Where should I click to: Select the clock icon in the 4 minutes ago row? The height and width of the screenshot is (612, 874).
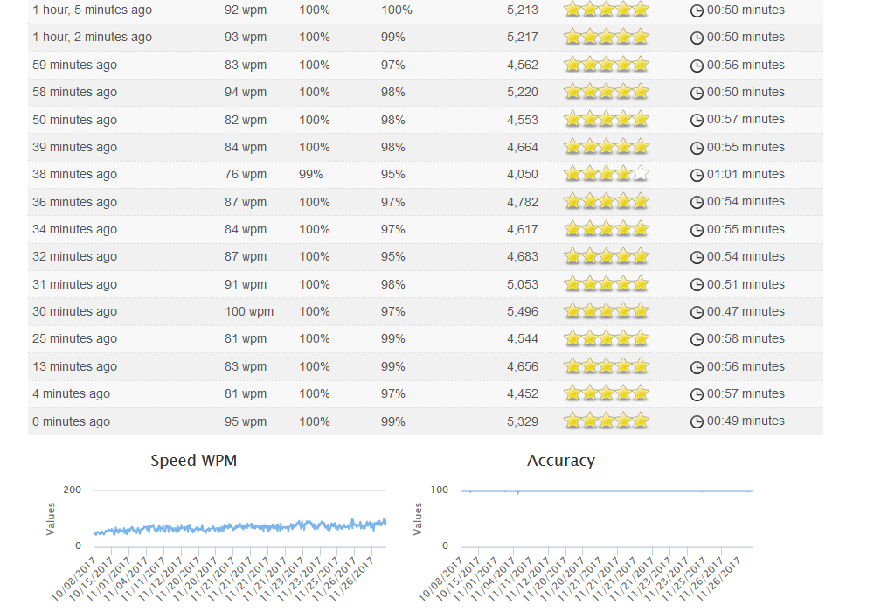point(697,394)
